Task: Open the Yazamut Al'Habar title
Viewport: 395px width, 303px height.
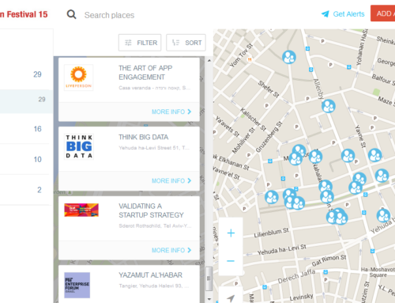Action: click(150, 275)
